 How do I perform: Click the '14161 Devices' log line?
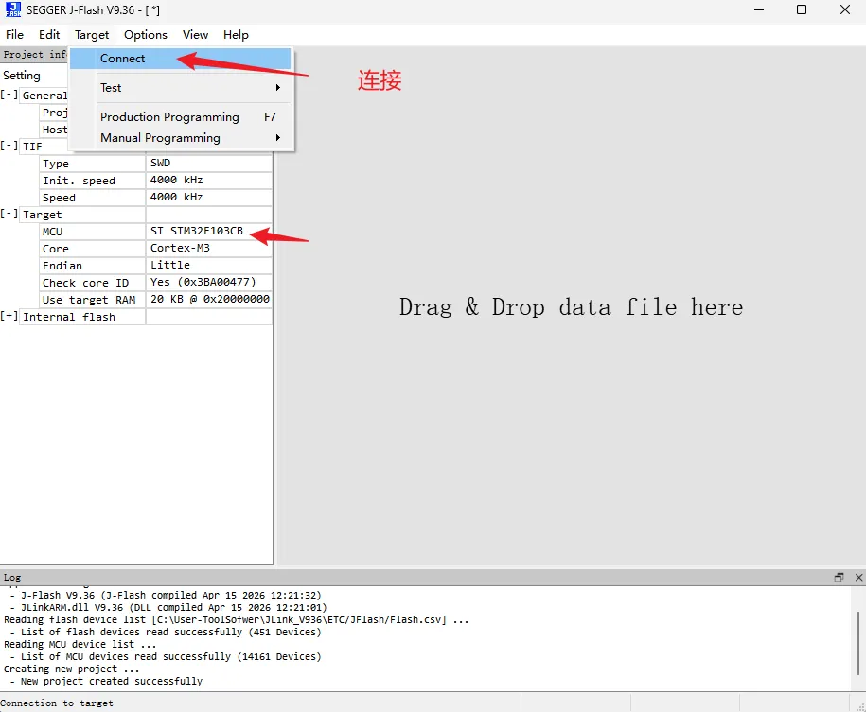click(x=165, y=657)
